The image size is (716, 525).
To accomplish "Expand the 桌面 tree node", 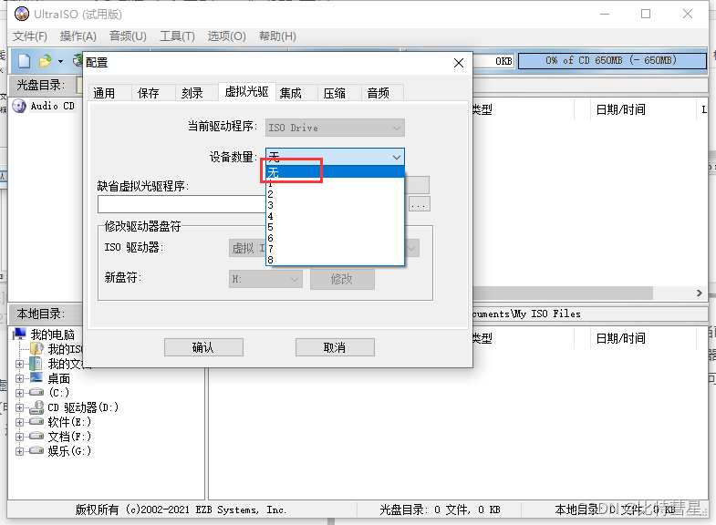I will [19, 378].
